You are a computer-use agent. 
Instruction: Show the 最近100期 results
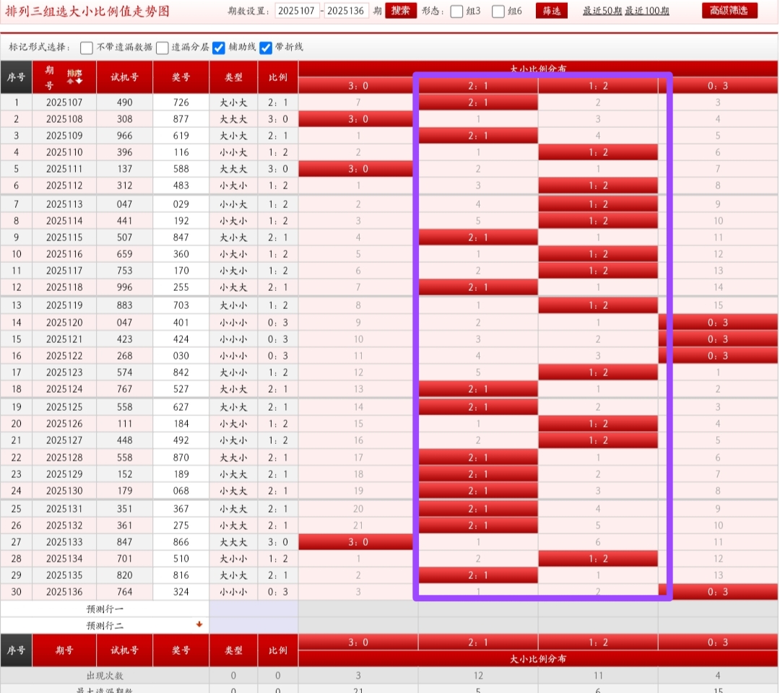click(647, 11)
